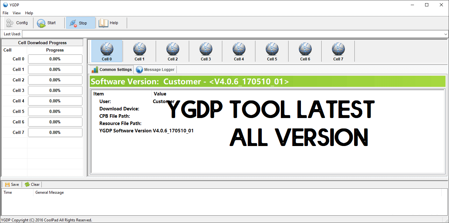The width and height of the screenshot is (449, 223).
Task: Click the Progress column header
Action: coord(55,50)
